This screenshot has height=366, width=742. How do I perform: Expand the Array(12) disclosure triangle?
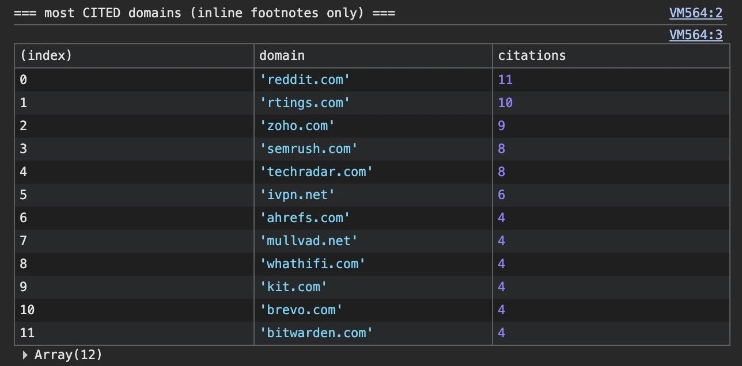click(25, 355)
